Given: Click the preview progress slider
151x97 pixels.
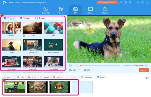Looking at the screenshot, I should point(100,66).
